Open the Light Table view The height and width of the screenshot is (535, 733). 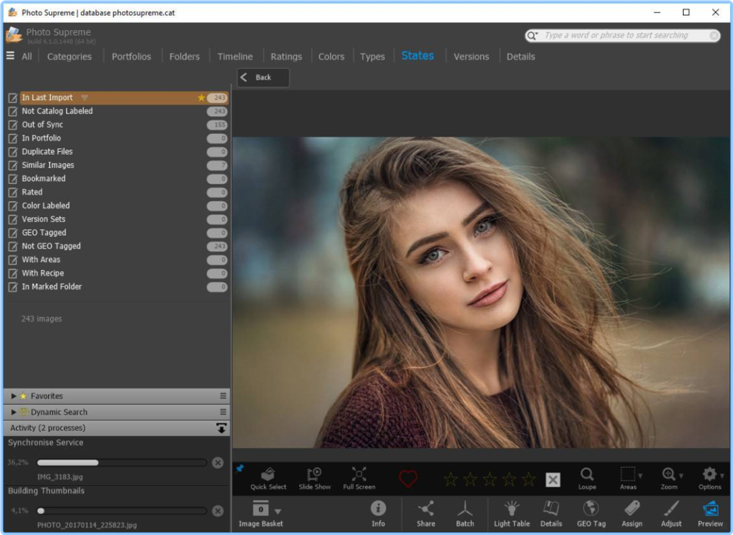[x=512, y=513]
